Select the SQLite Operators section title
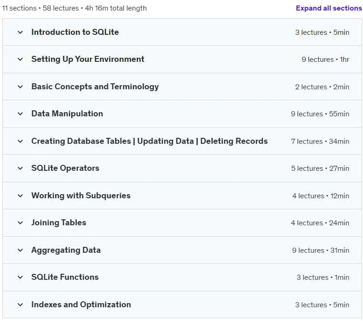Screen dimensions: 363x321 pyautogui.click(x=65, y=168)
